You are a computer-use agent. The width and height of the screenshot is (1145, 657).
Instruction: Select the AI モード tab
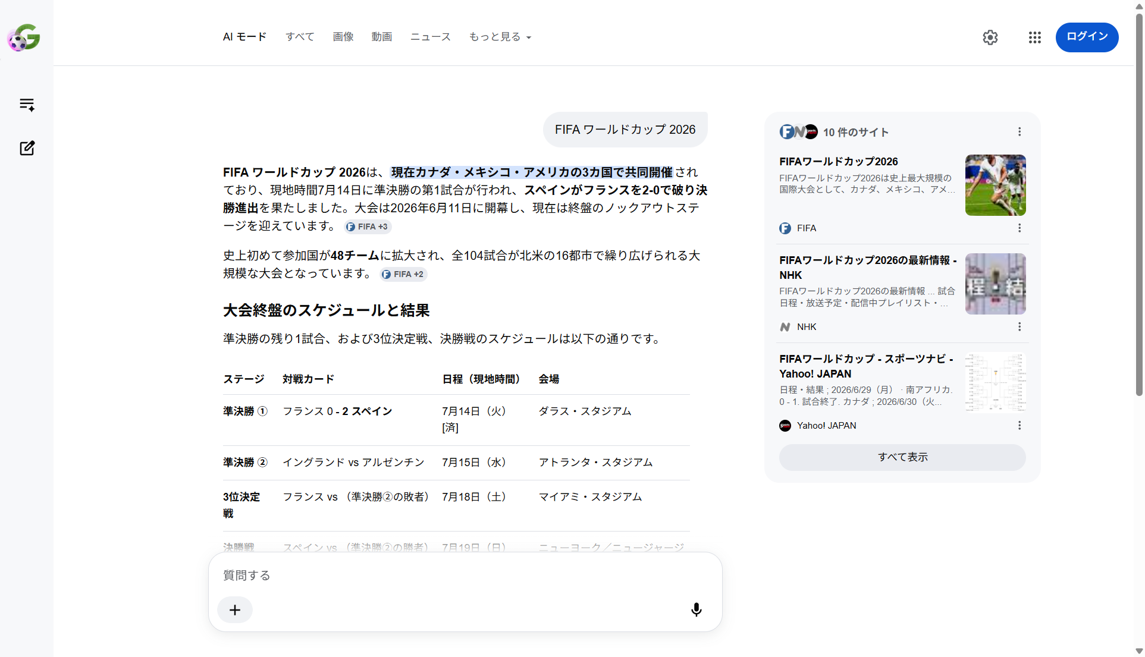coord(244,37)
